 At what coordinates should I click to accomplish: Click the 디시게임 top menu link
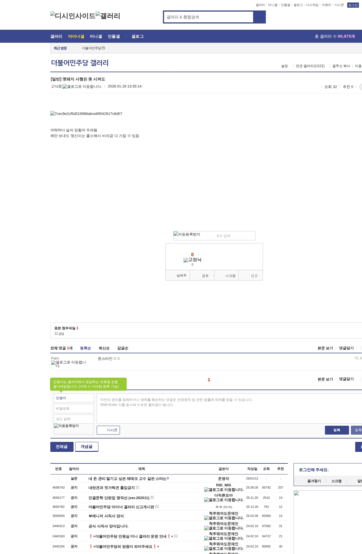(x=312, y=5)
